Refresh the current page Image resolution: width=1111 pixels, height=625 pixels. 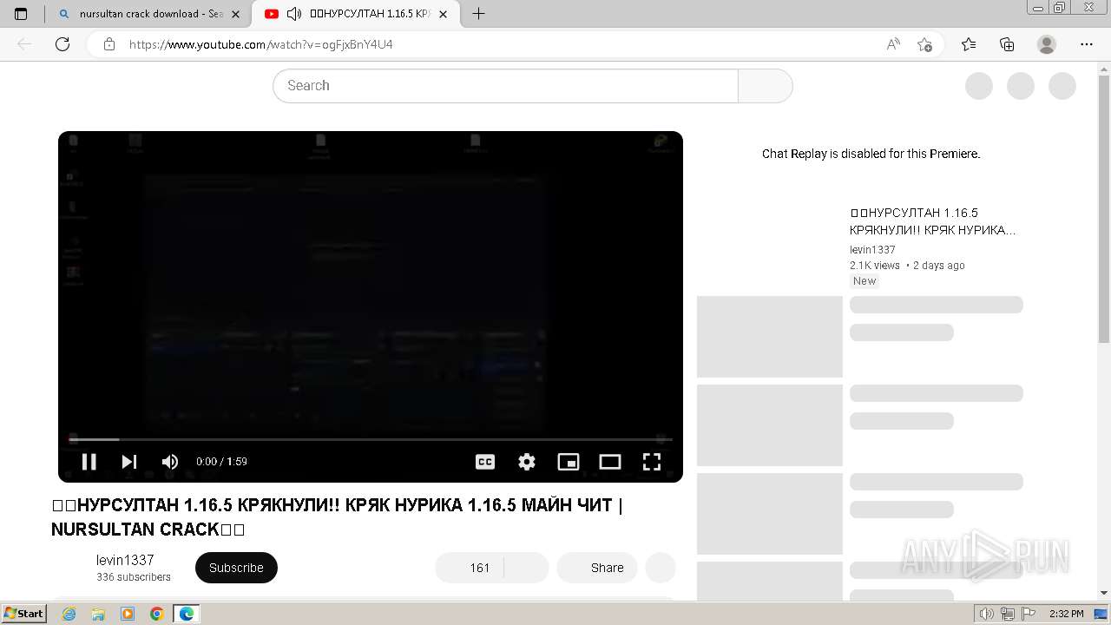[x=62, y=44]
